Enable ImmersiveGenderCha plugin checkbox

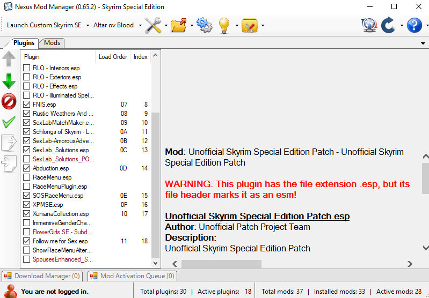pyautogui.click(x=26, y=223)
